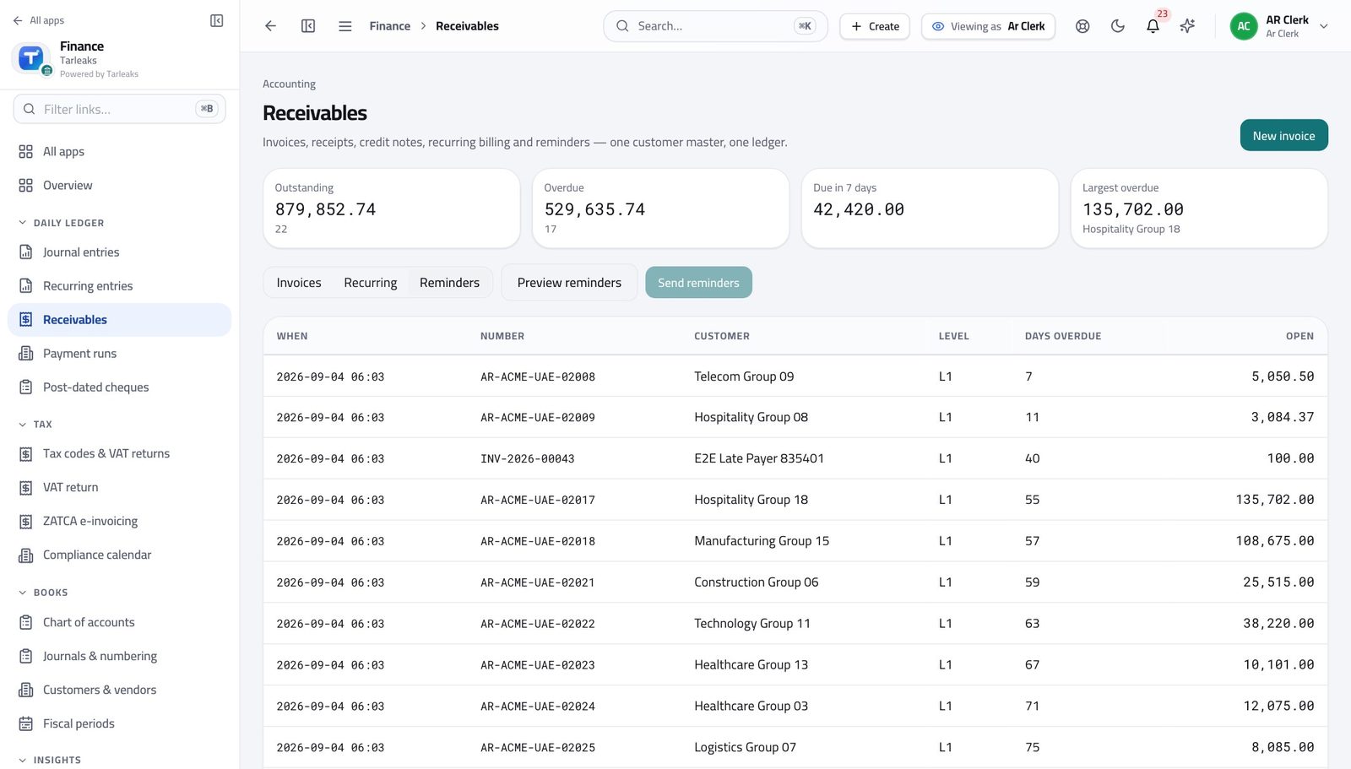Collapse the sidebar using the panel icon beside All apps
The image size is (1351, 769).
217,20
